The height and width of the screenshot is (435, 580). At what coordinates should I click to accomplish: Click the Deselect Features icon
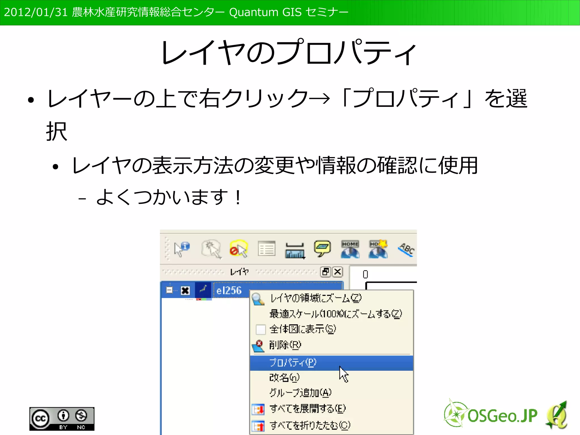pyautogui.click(x=238, y=249)
